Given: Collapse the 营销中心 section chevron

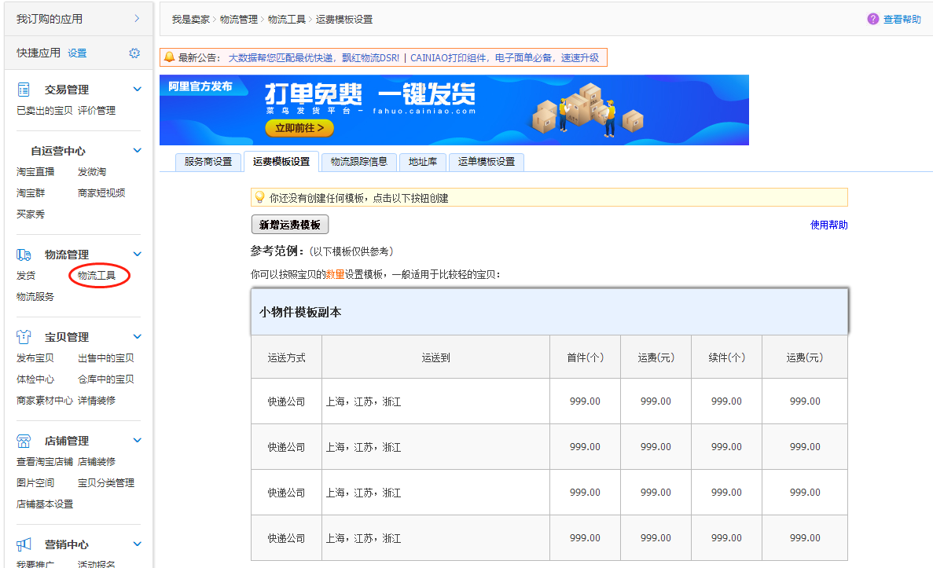Looking at the screenshot, I should coord(138,544).
